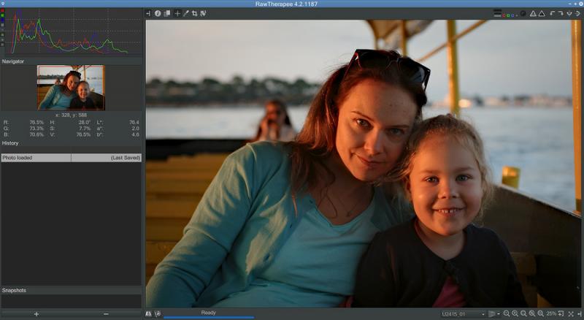
Task: Open a new detail window
Action: point(561,314)
